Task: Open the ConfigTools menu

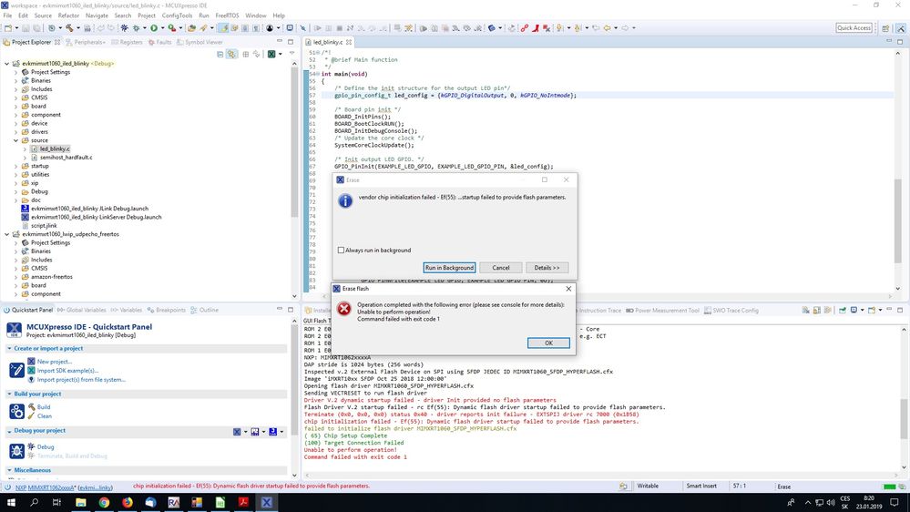Action: coord(177,15)
